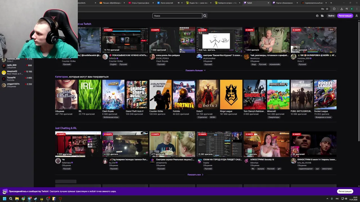This screenshot has height=202, width=360.
Task: Open the user profile icon in Twitch header
Action: pos(357,16)
